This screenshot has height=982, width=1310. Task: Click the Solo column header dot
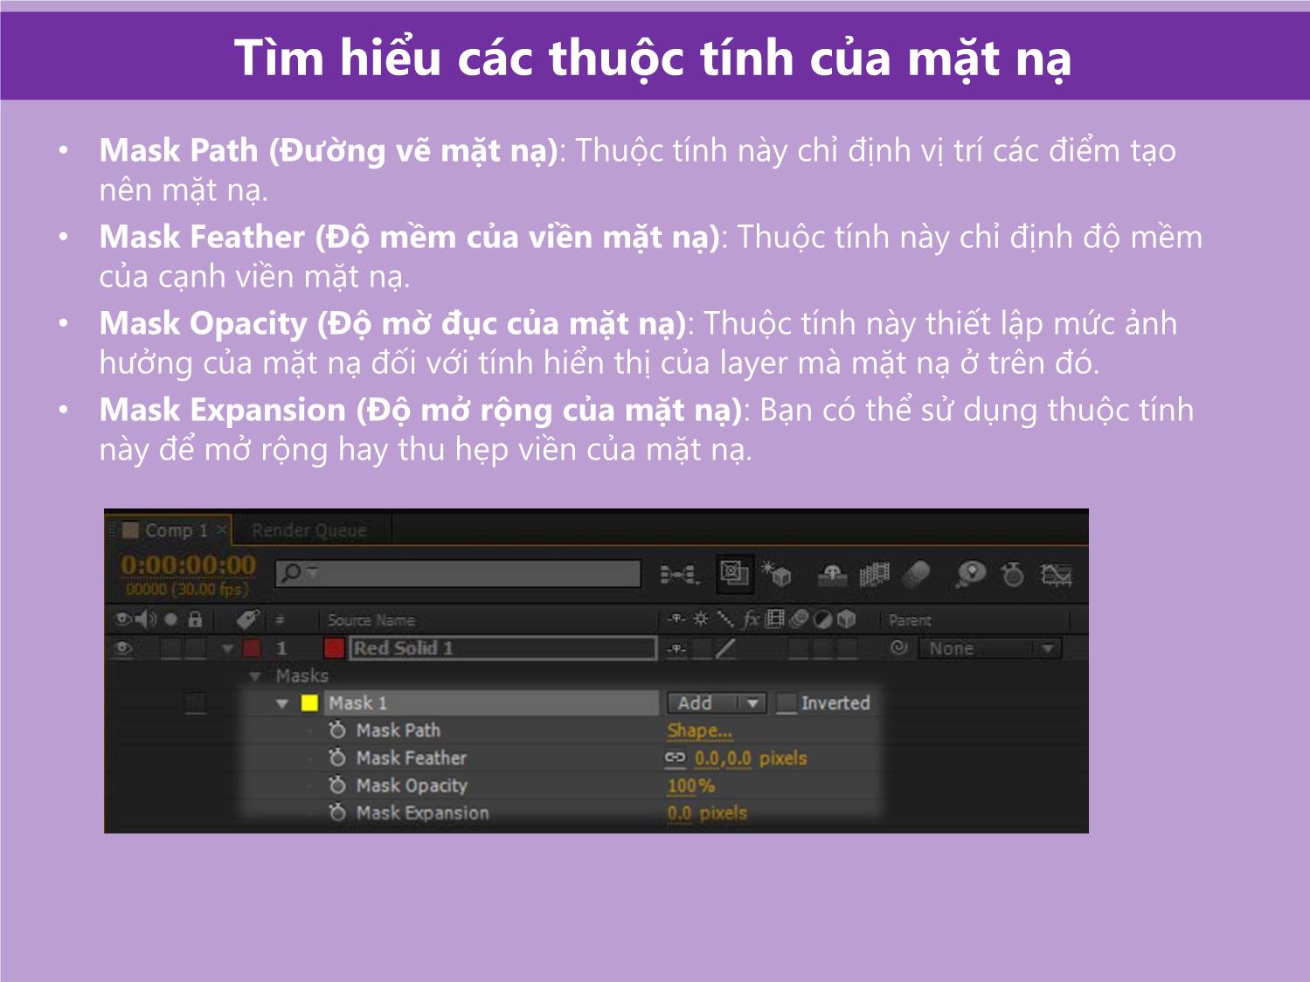click(x=171, y=619)
